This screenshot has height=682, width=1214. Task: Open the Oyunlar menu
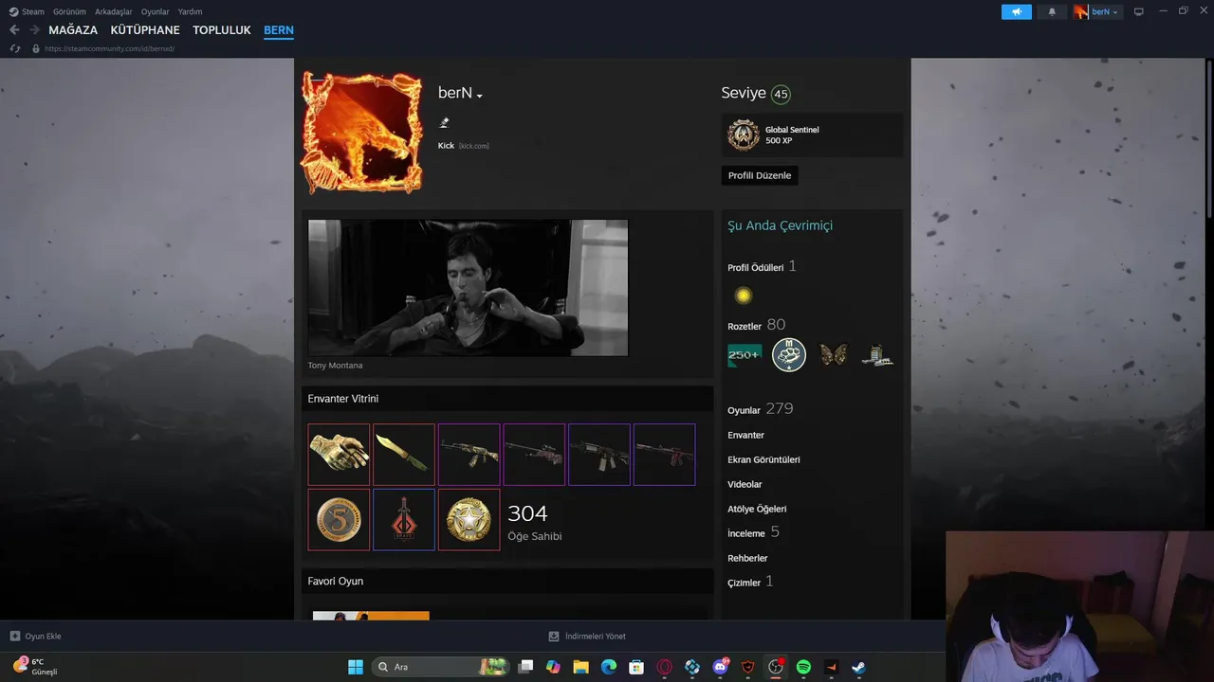coord(156,11)
